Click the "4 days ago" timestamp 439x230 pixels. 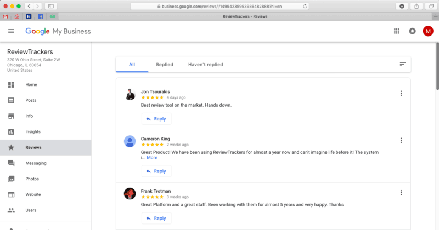click(x=176, y=97)
